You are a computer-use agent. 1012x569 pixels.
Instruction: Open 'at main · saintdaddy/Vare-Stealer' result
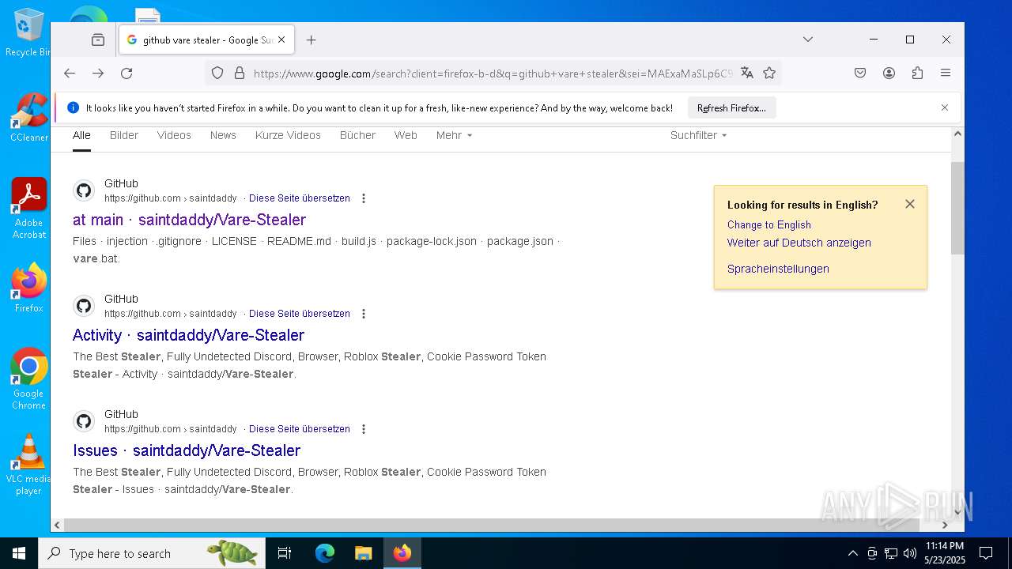coord(189,220)
